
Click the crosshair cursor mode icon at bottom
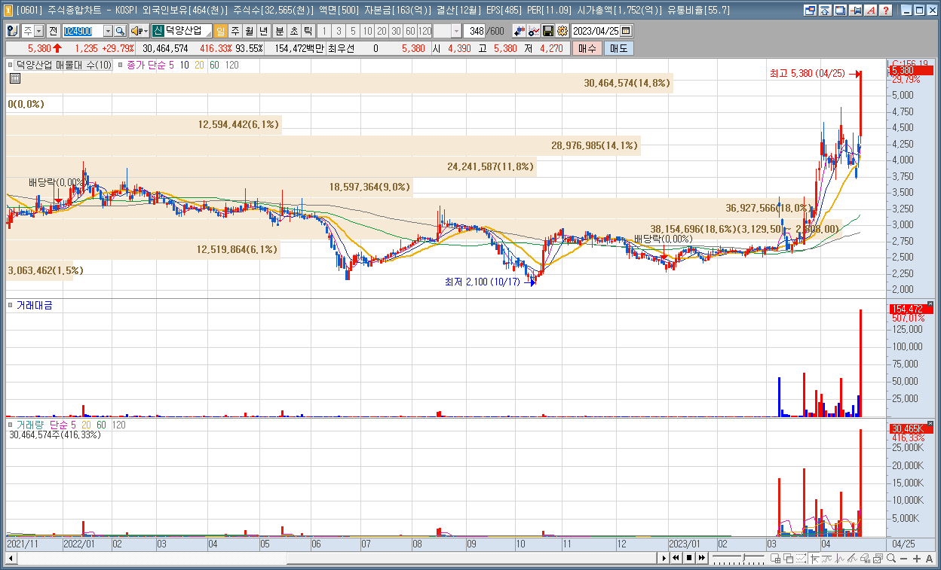(814, 558)
